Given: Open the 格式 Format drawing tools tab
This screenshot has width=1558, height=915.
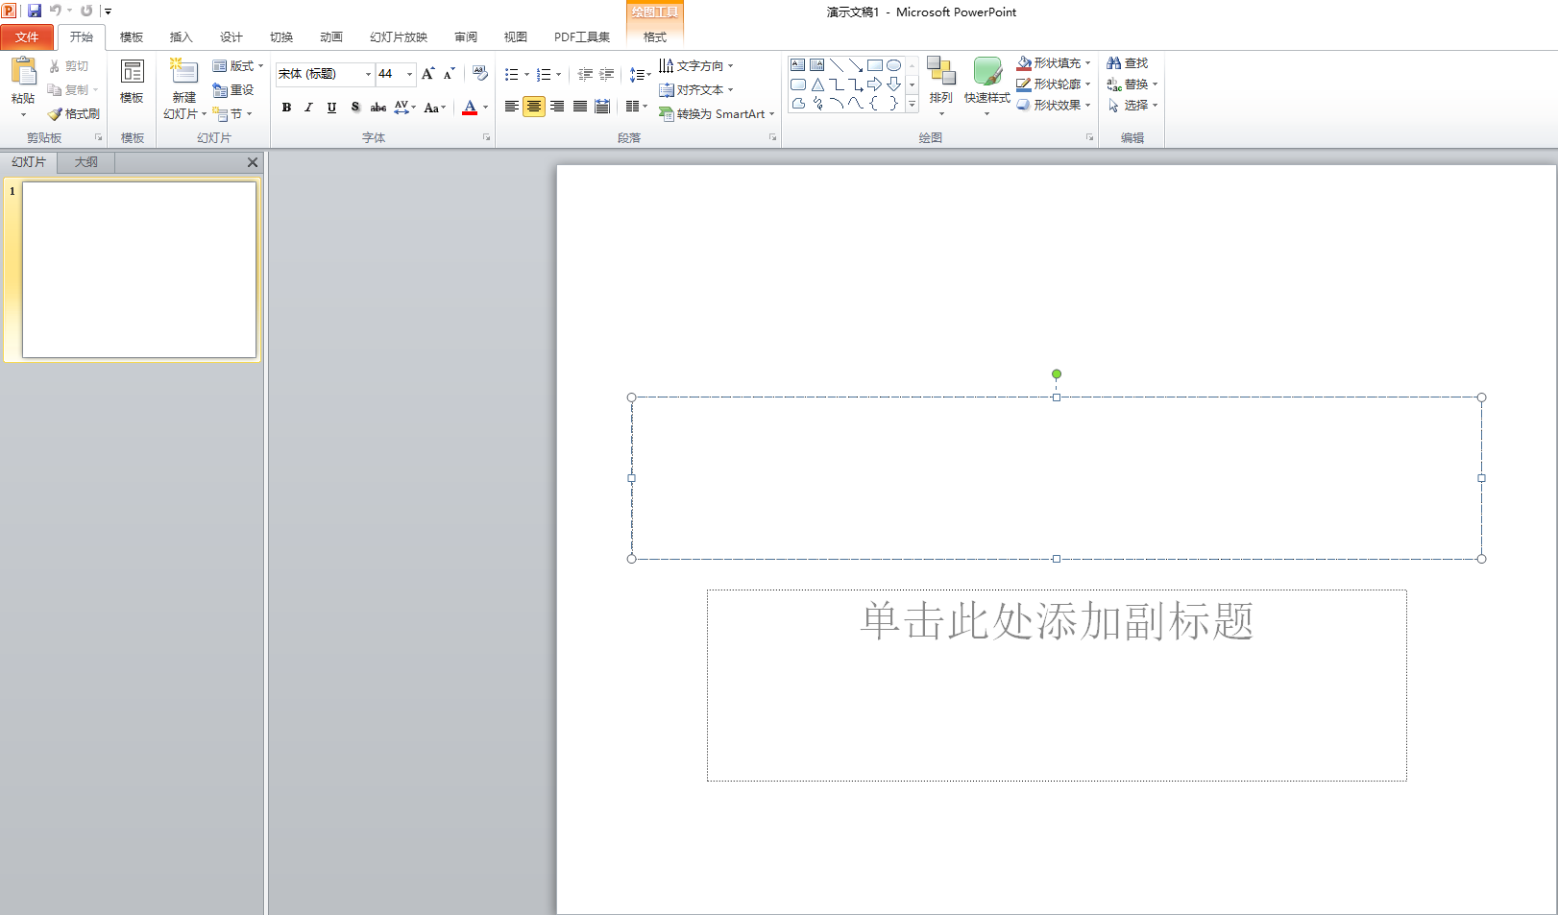Looking at the screenshot, I should (655, 37).
